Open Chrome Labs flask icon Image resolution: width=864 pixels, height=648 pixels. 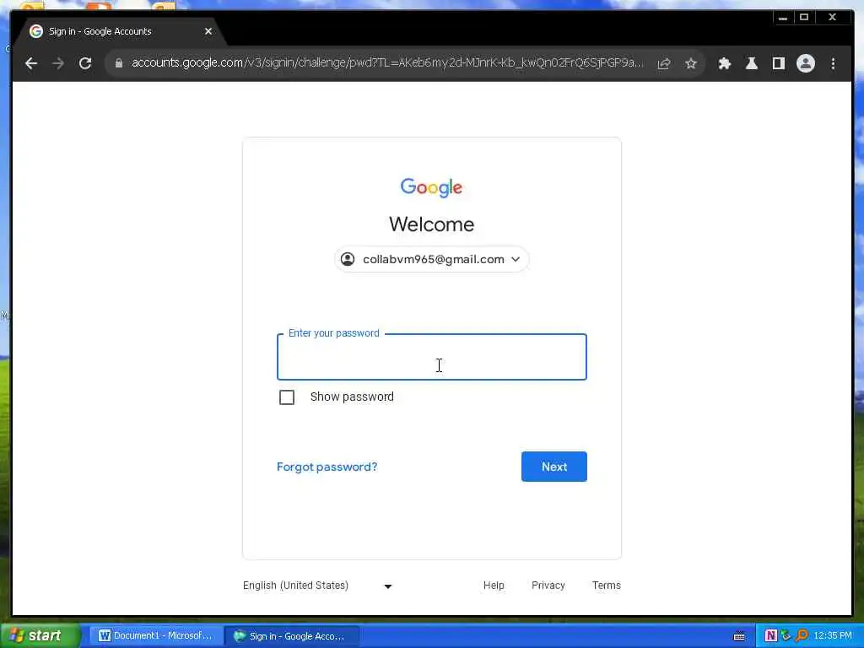752,63
